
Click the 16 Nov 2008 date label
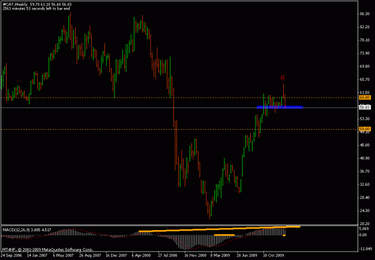[x=195, y=255]
